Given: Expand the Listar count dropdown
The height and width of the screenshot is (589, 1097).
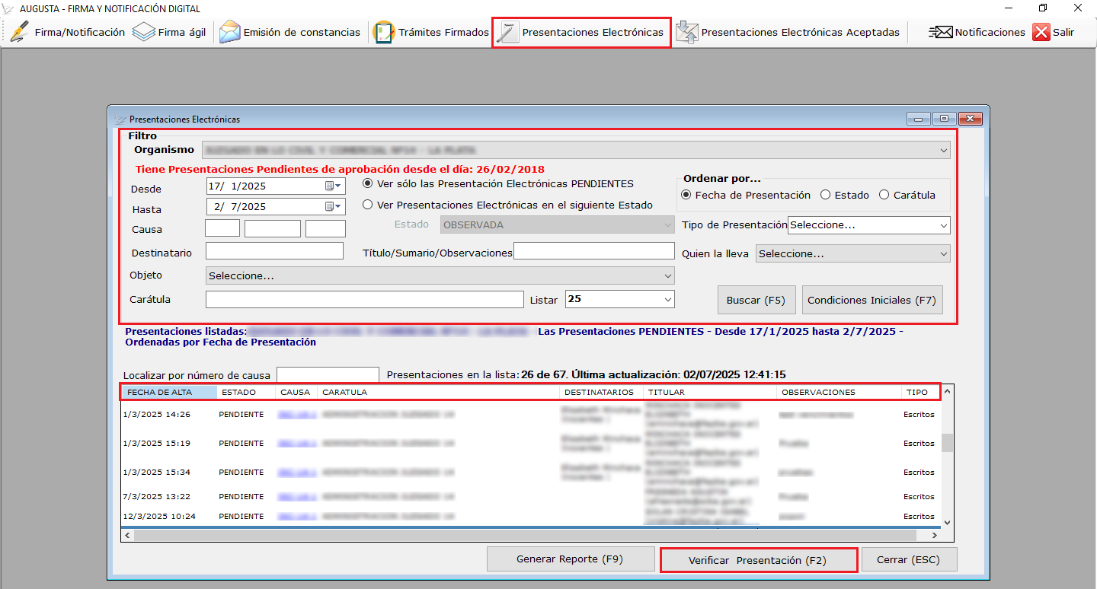Looking at the screenshot, I should [667, 299].
